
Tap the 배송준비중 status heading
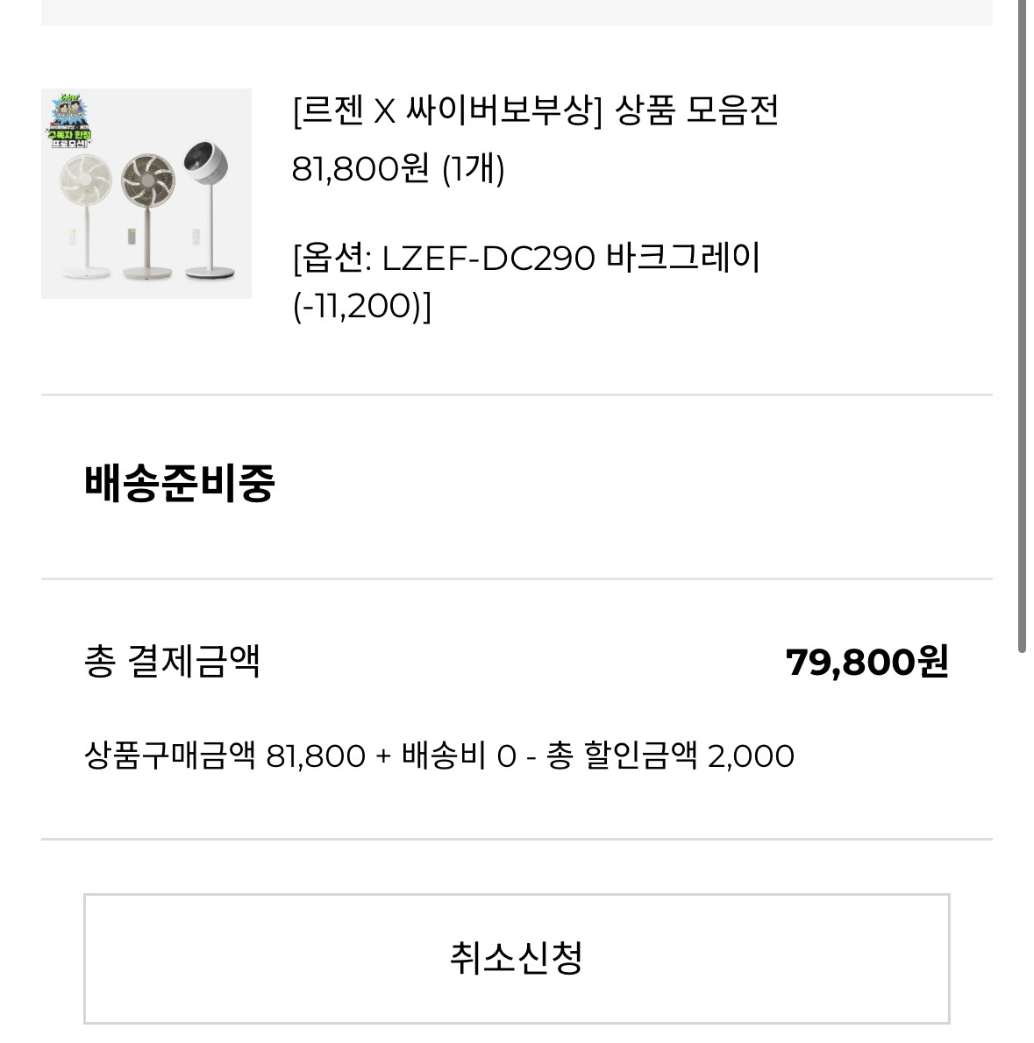(180, 483)
